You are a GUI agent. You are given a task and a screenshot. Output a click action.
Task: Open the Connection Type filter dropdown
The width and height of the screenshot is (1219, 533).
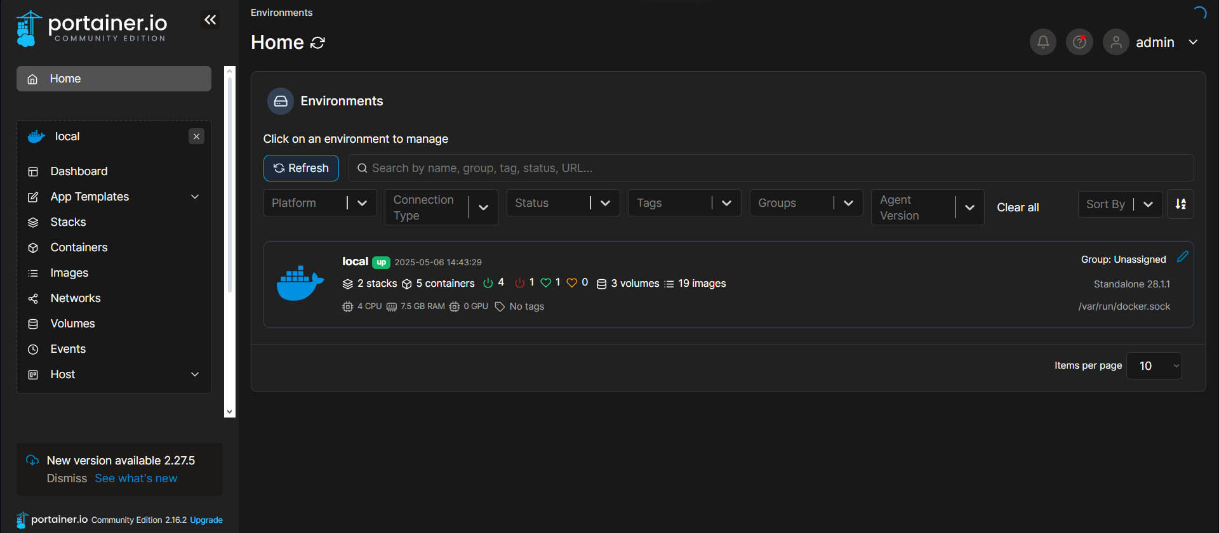pos(441,207)
